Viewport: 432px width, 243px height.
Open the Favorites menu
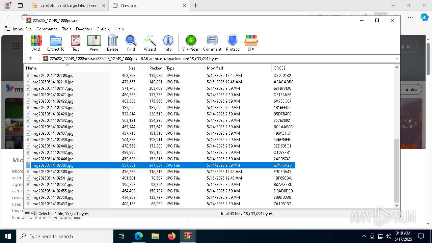click(x=84, y=29)
